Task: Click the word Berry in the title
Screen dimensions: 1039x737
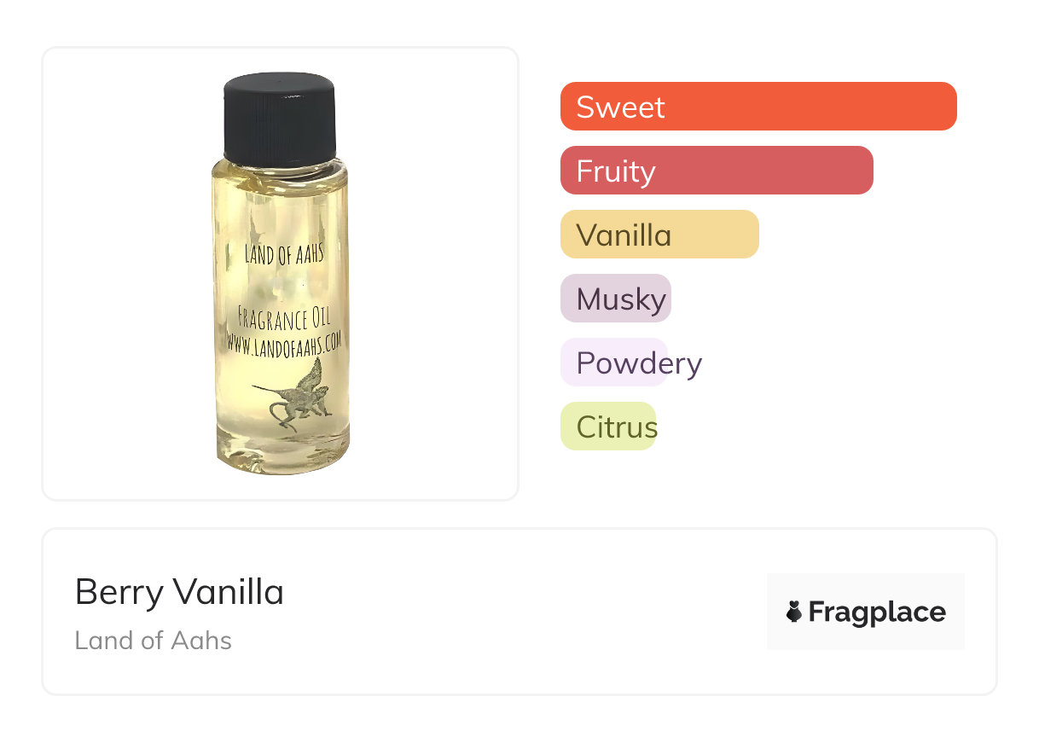Action: (x=119, y=592)
